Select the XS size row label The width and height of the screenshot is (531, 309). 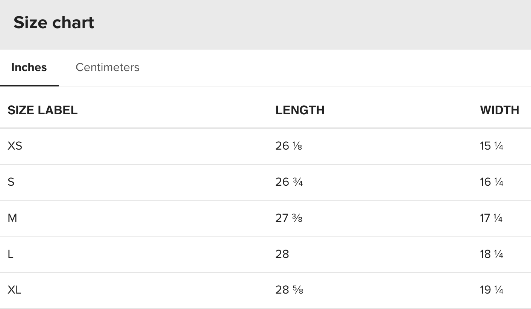click(x=15, y=146)
